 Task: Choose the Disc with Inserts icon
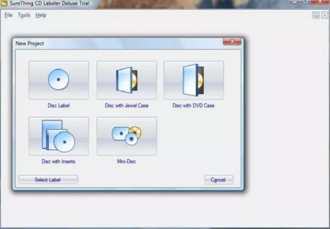click(59, 136)
